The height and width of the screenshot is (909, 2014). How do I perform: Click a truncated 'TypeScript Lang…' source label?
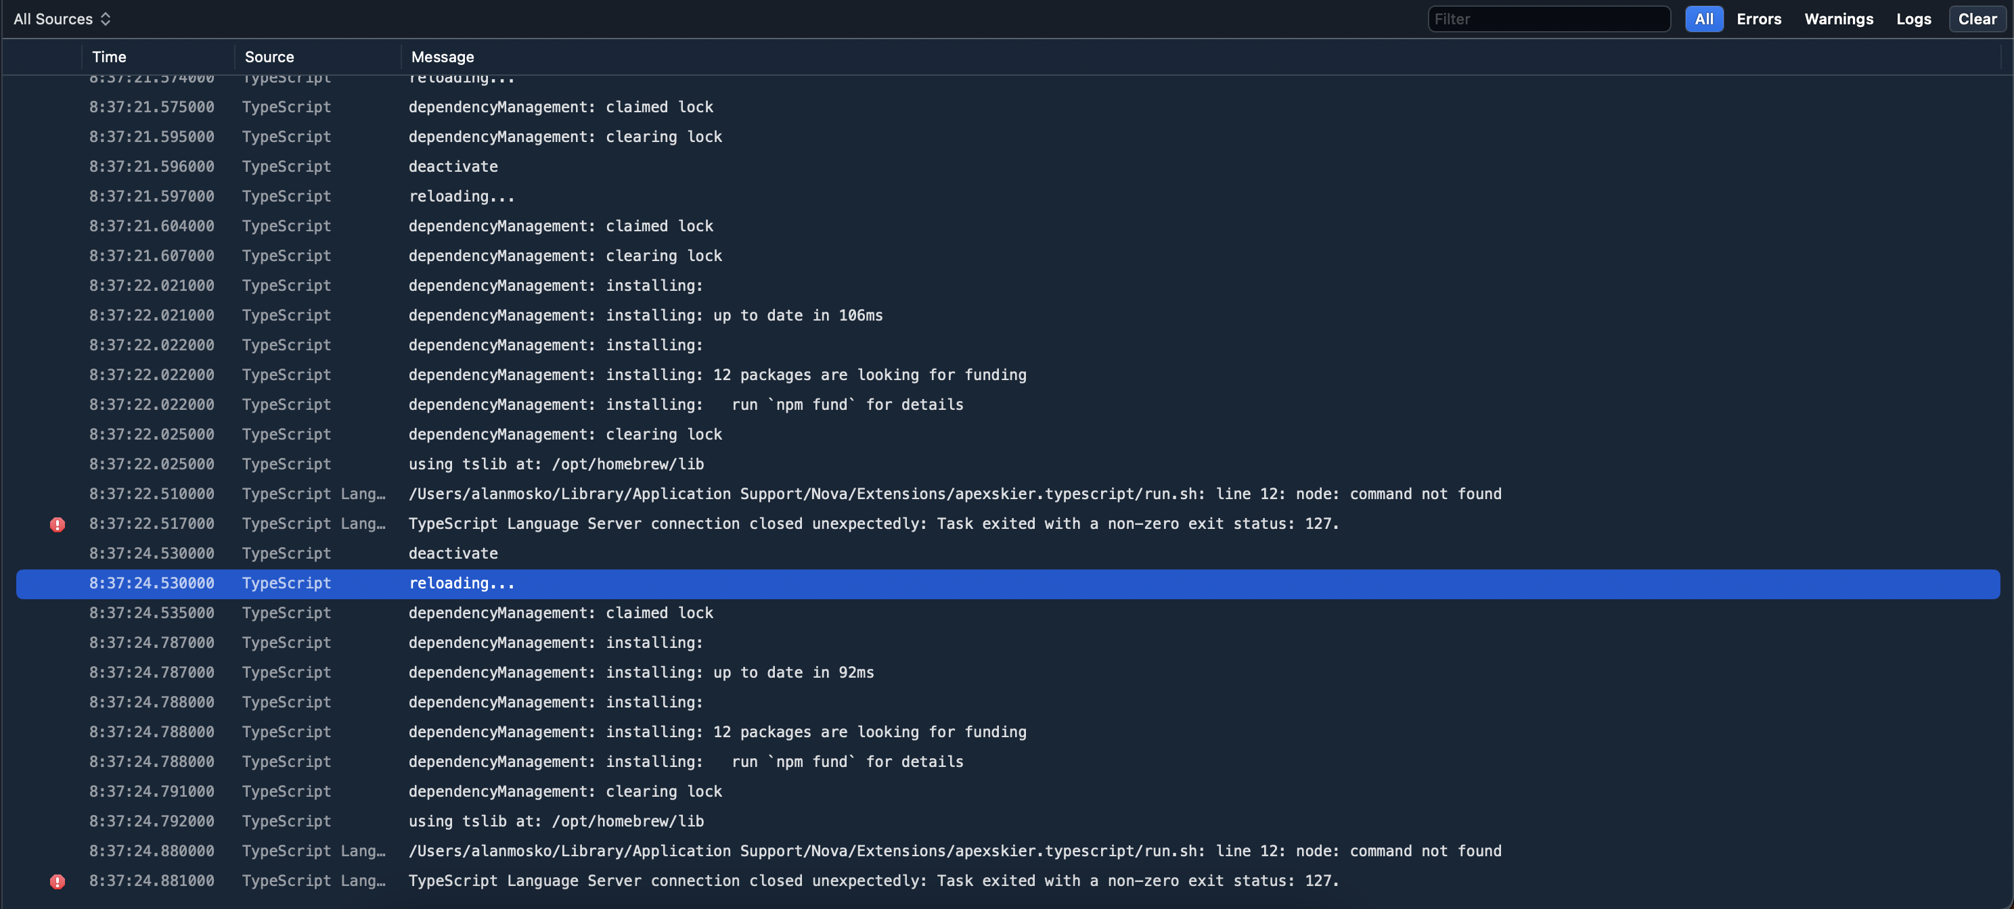point(314,493)
